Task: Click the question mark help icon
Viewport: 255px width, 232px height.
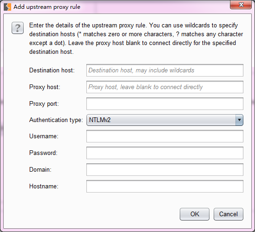Action: (18, 28)
